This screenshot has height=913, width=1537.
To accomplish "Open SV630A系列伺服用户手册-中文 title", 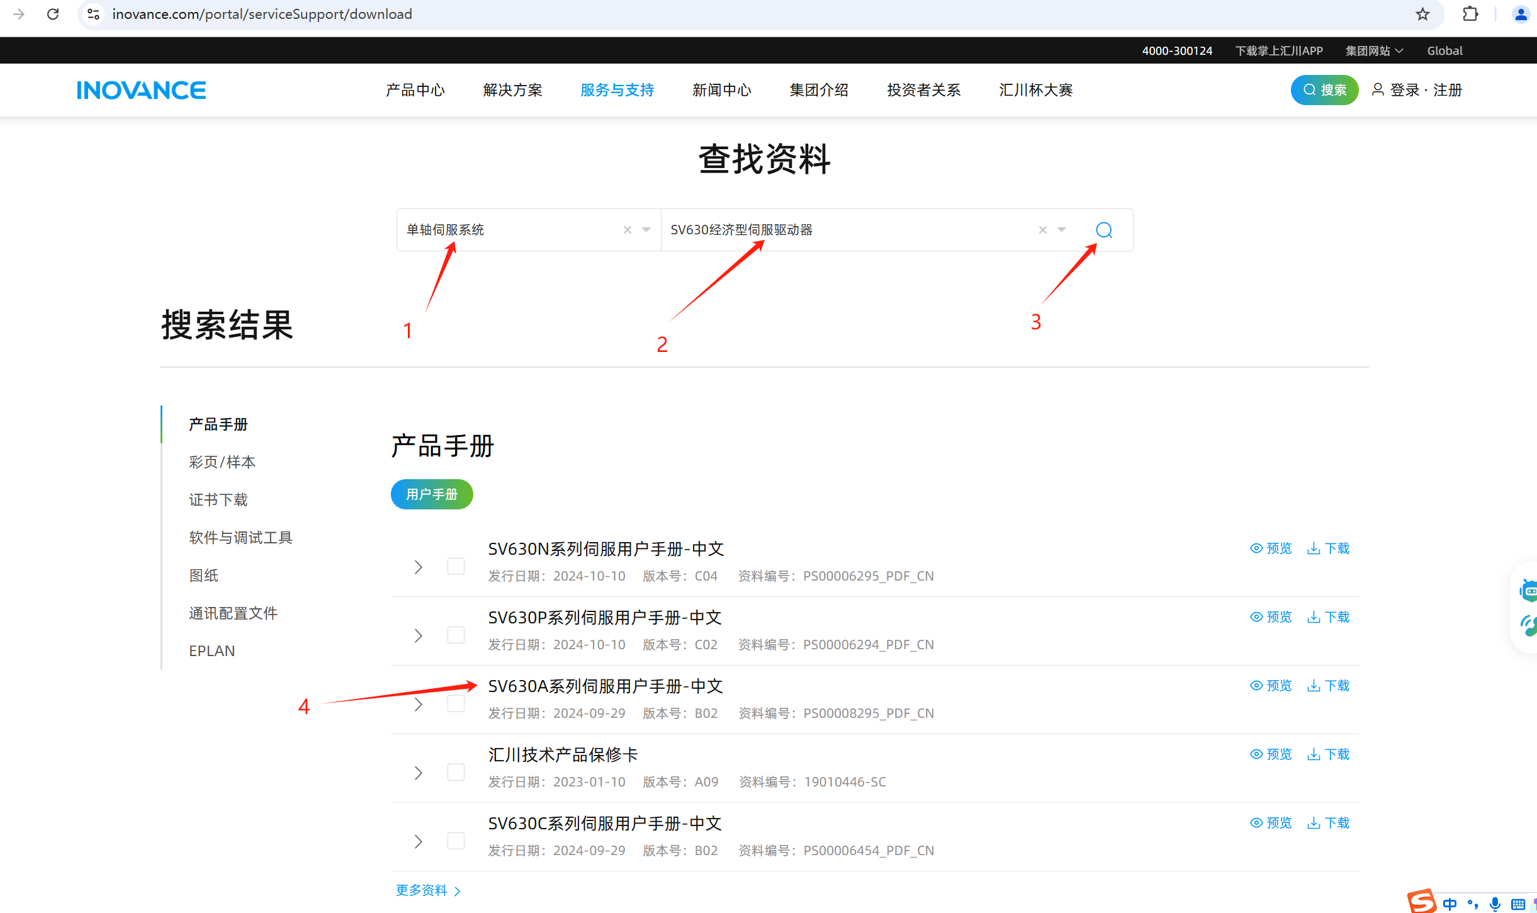I will pos(605,686).
